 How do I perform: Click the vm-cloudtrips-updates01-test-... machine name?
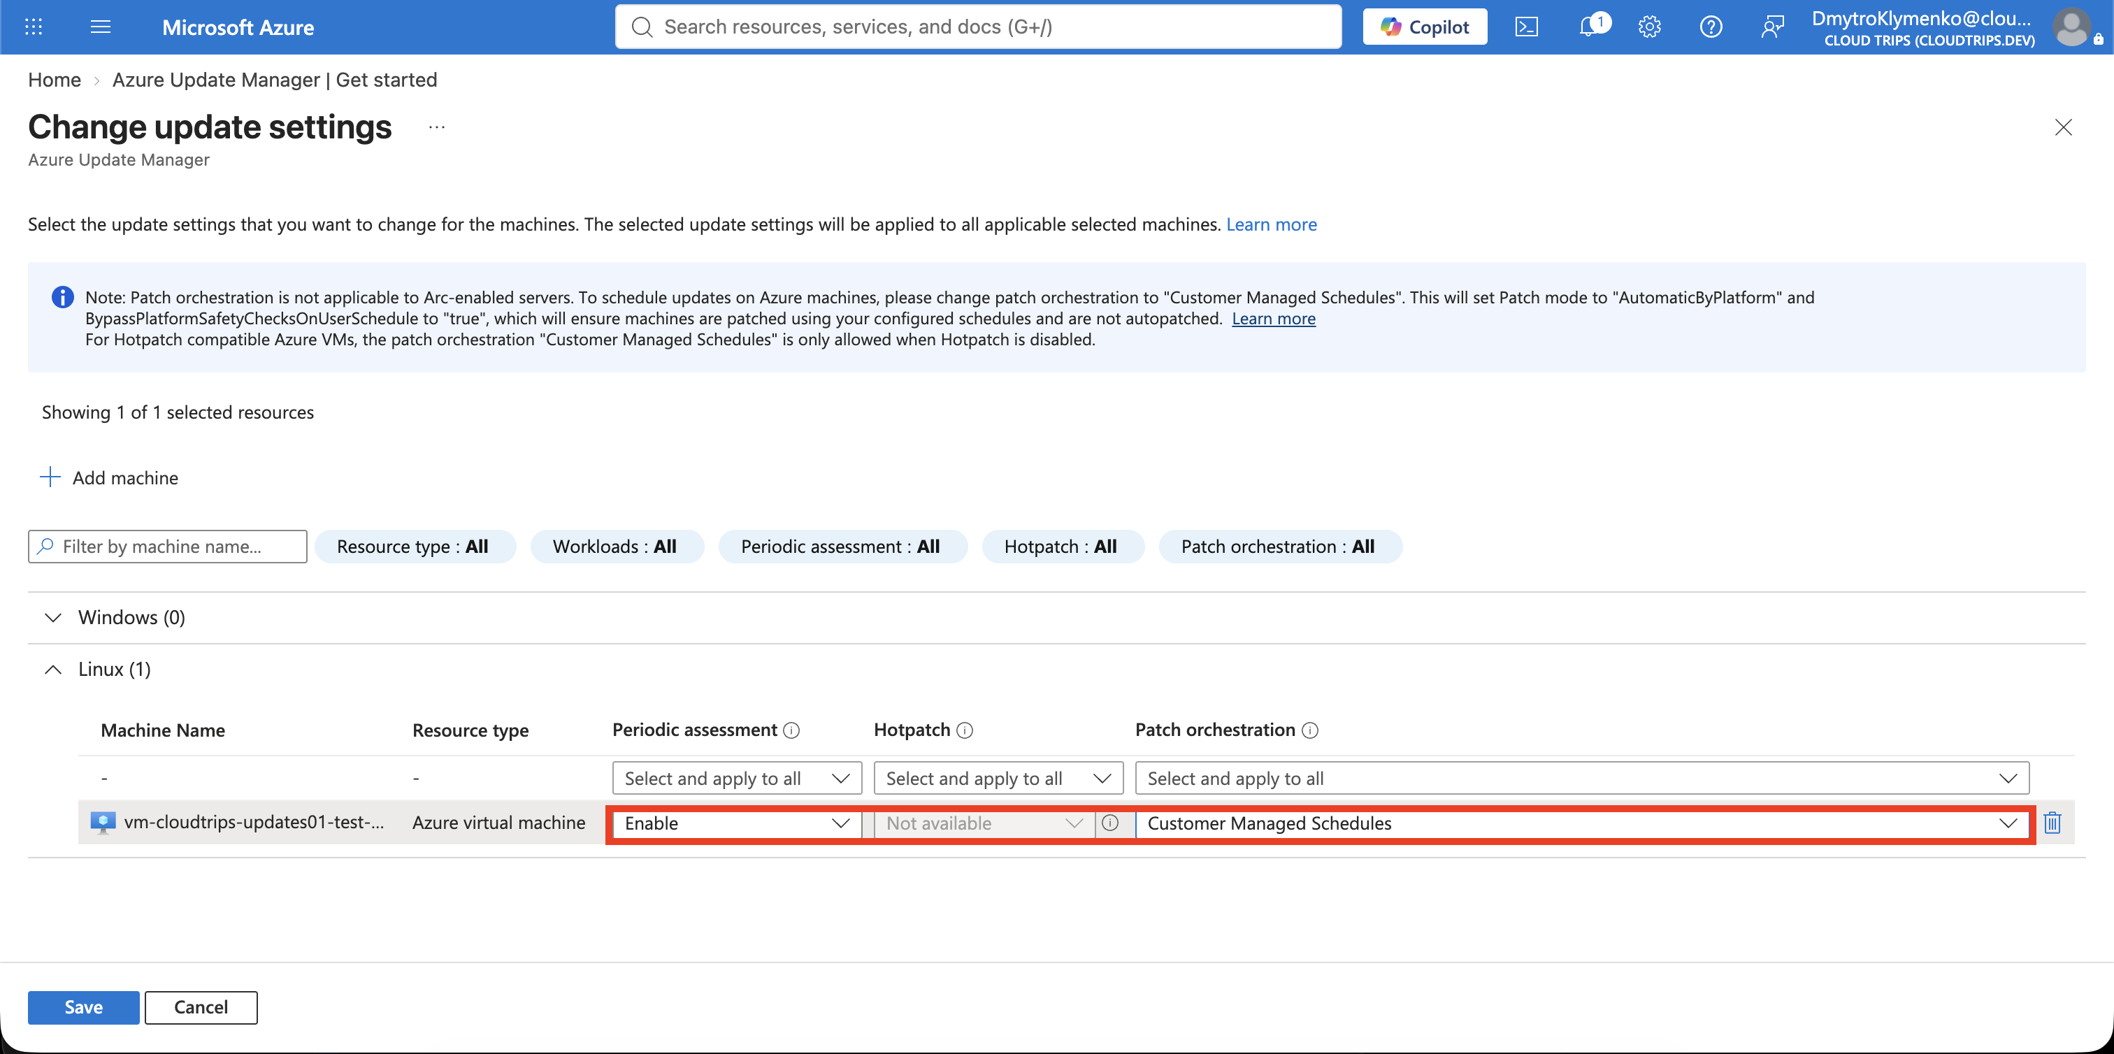(254, 823)
